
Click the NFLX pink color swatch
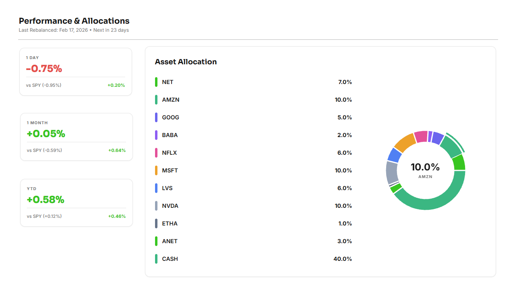tap(156, 153)
